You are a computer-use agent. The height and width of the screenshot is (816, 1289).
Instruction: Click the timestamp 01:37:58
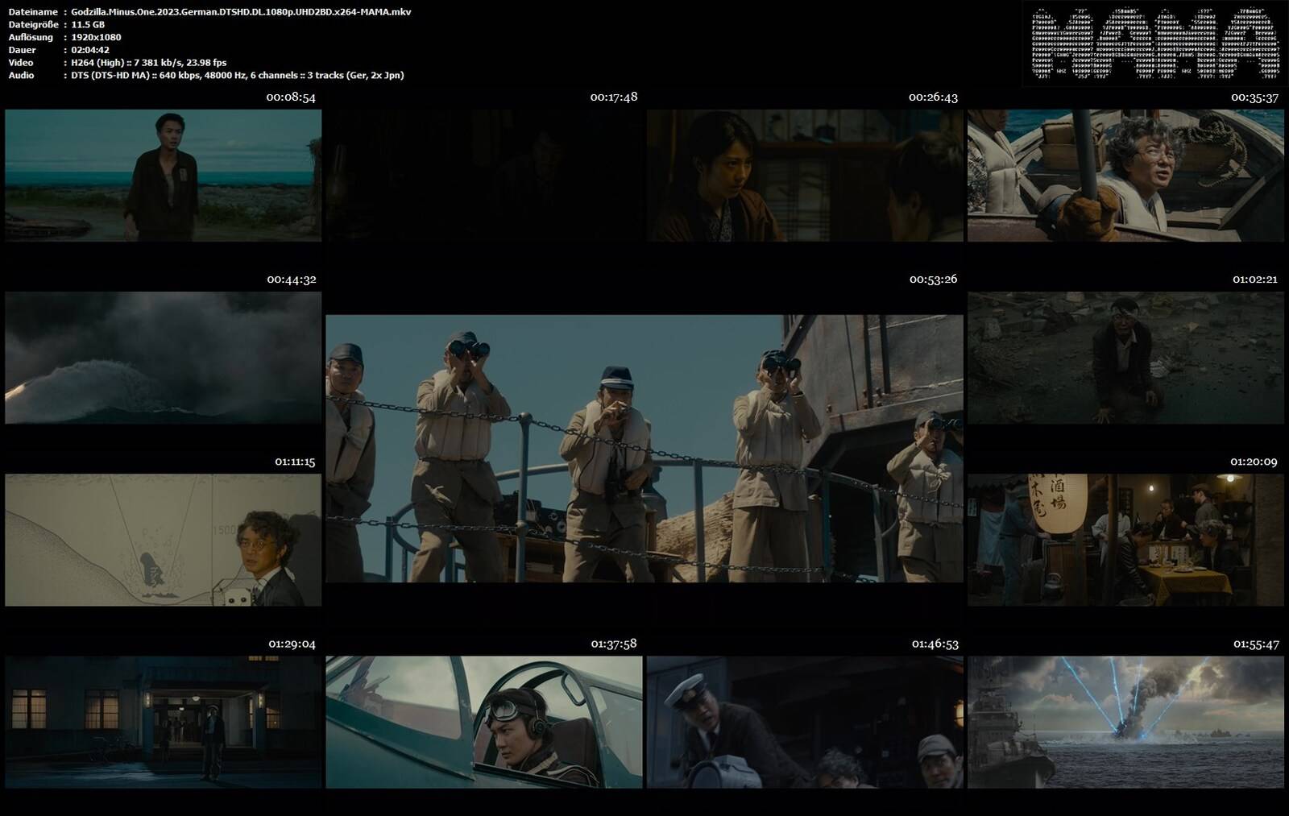pyautogui.click(x=614, y=644)
